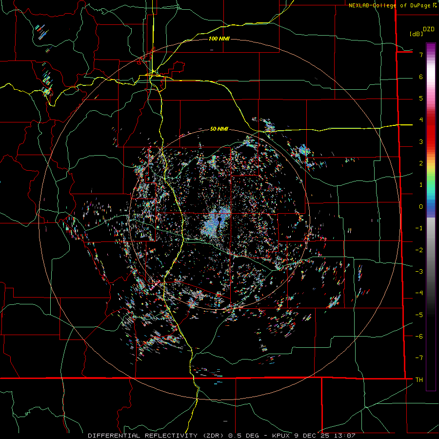Click the scale value 5
Screen dimensions: 439x439
click(421, 98)
